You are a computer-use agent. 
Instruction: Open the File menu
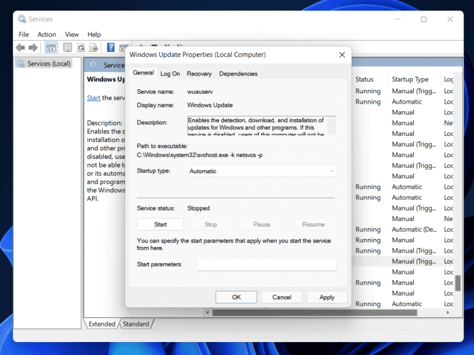(23, 35)
